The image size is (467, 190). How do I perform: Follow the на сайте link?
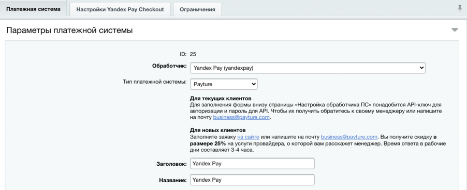coord(249,137)
